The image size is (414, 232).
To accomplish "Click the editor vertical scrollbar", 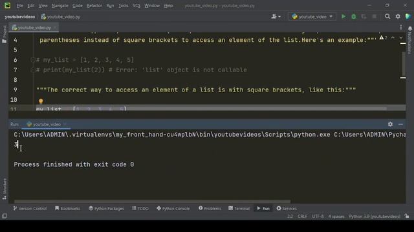I will pos(403,63).
